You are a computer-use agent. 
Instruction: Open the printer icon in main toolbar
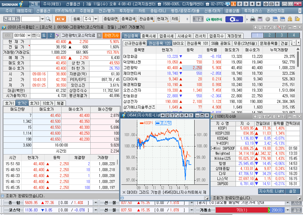click(253, 19)
